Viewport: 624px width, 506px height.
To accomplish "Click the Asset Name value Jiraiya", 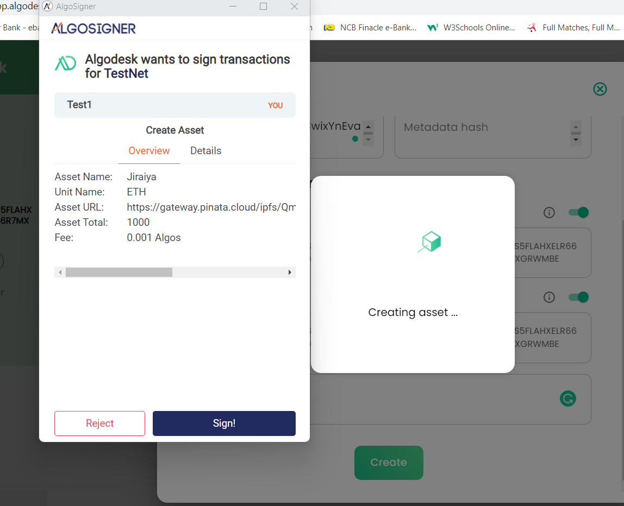I will click(141, 176).
